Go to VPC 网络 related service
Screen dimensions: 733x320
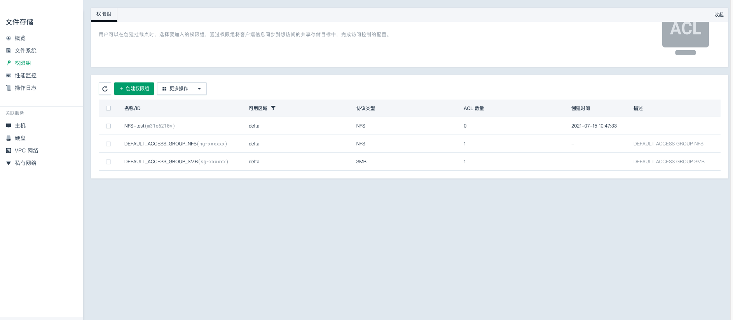pos(26,150)
